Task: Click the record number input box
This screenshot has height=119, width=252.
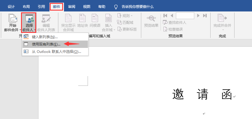Action: pyautogui.click(x=185, y=16)
